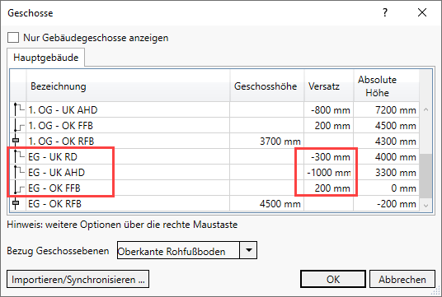Image resolution: width=442 pixels, height=297 pixels.
Task: Click the Geschosshöhe column header
Action: (x=267, y=86)
